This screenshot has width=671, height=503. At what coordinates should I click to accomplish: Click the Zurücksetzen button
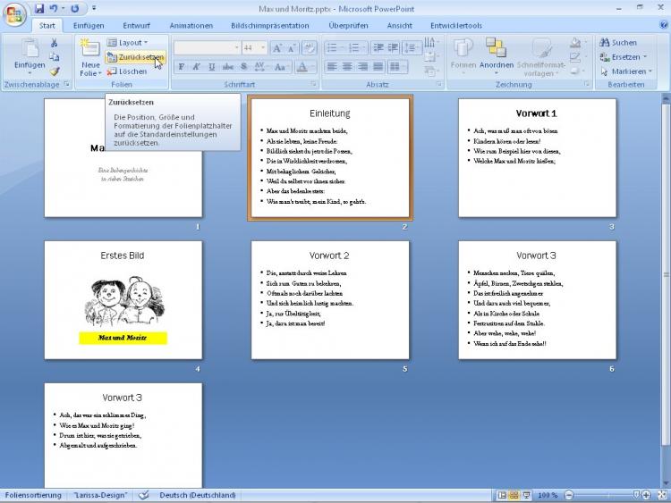click(134, 57)
